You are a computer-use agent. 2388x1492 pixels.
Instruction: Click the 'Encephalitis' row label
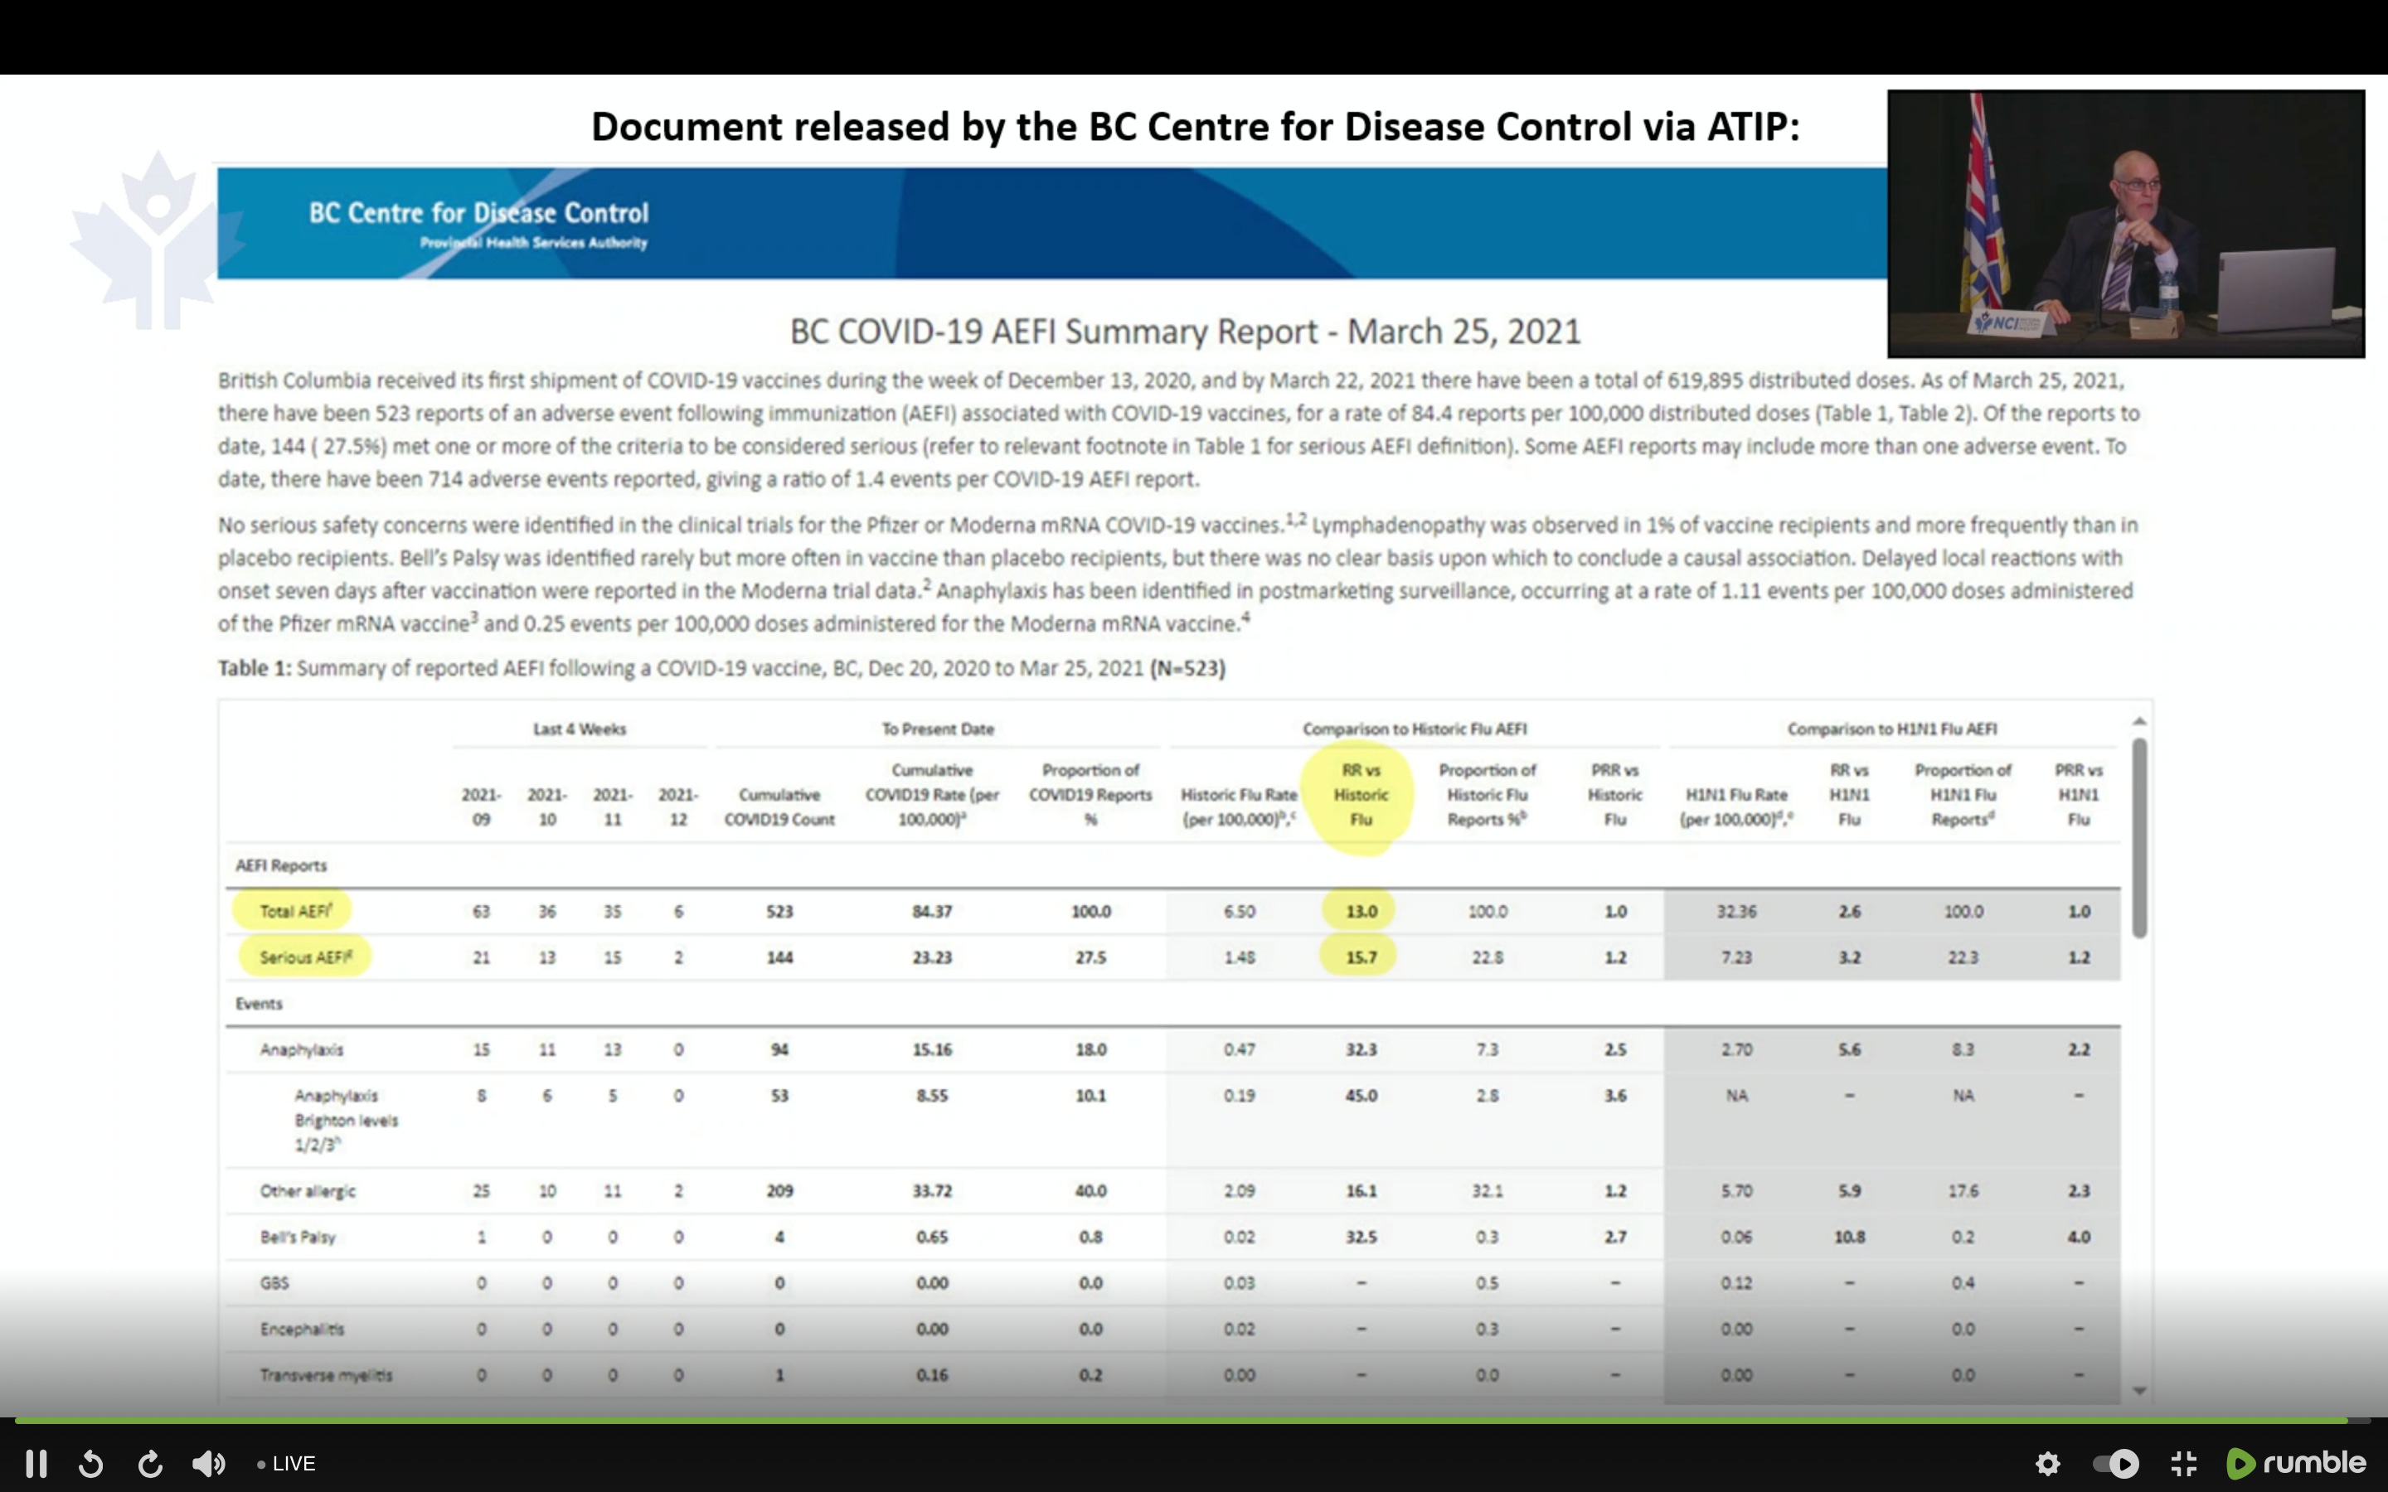(302, 1330)
